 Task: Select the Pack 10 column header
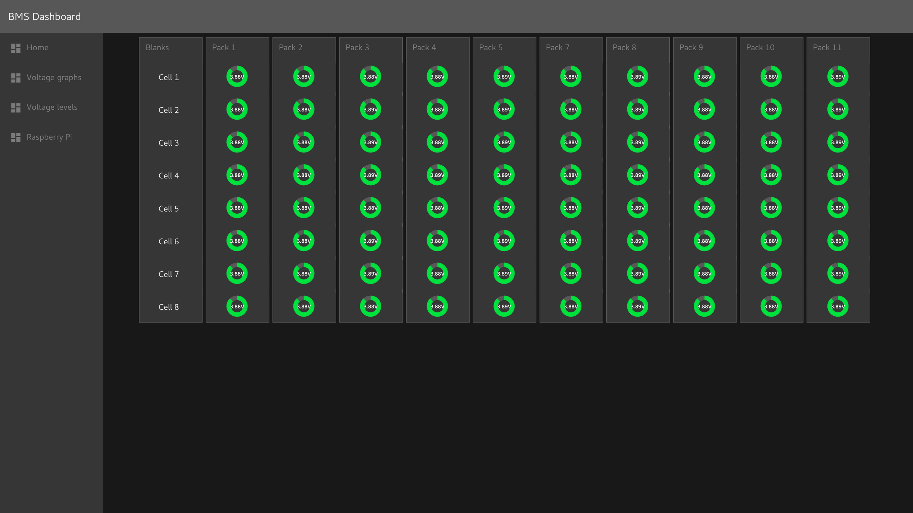point(760,48)
